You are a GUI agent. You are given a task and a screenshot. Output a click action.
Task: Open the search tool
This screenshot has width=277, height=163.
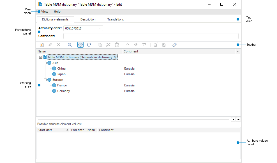pyautogui.click(x=69, y=45)
